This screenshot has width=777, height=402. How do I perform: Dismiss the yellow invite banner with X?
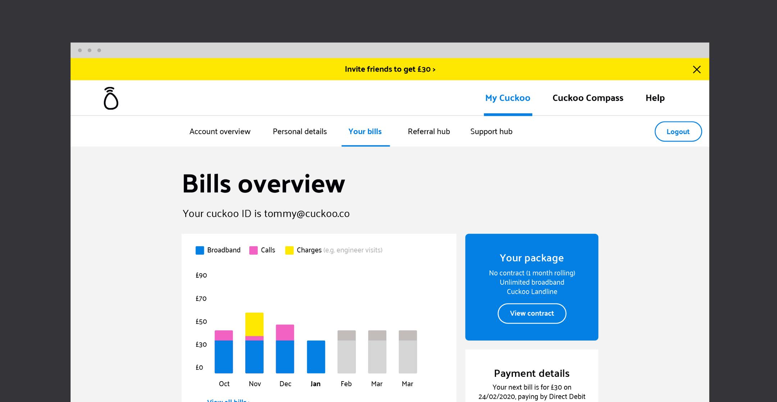697,69
